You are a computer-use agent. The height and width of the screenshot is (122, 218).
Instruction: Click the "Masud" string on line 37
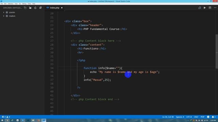97,80
